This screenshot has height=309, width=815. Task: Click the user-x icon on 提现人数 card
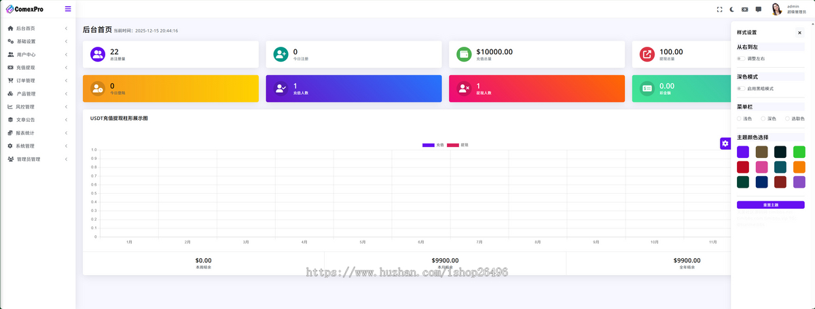coord(464,88)
